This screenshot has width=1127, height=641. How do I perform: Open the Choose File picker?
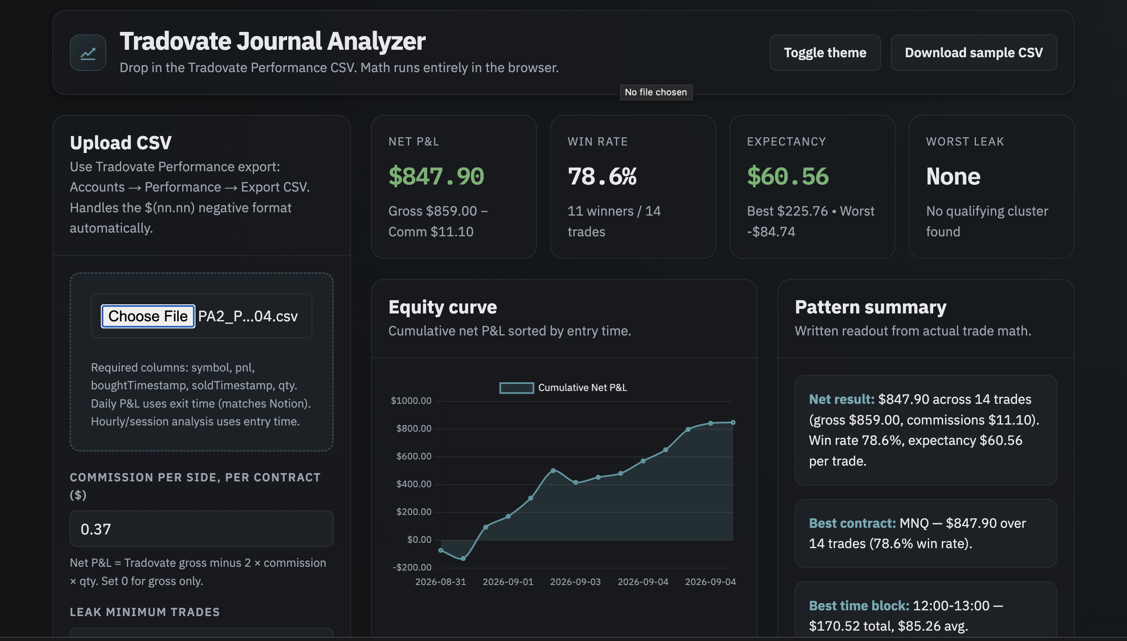pos(148,316)
